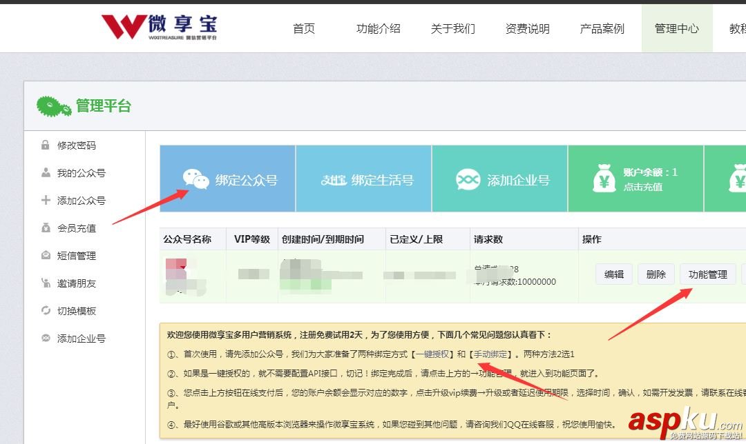Click the WeChat Work icon on 添加企业号 banner
The image size is (746, 444).
pyautogui.click(x=469, y=178)
